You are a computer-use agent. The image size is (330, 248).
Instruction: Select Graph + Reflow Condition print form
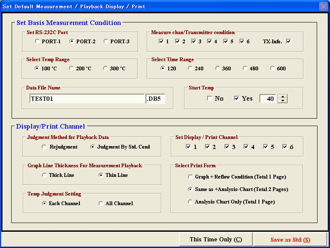[x=190, y=177]
